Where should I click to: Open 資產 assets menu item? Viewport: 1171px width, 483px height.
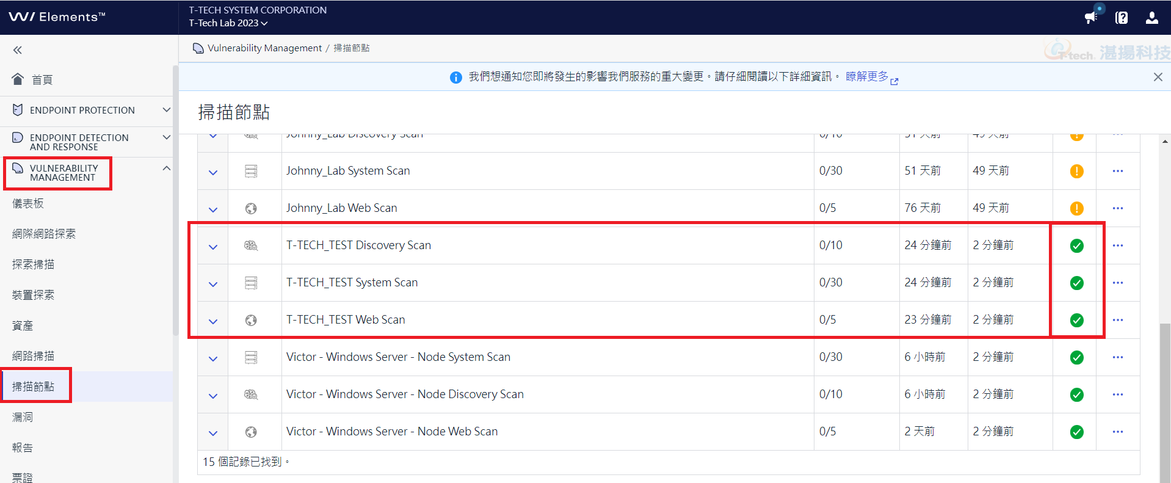pos(23,325)
